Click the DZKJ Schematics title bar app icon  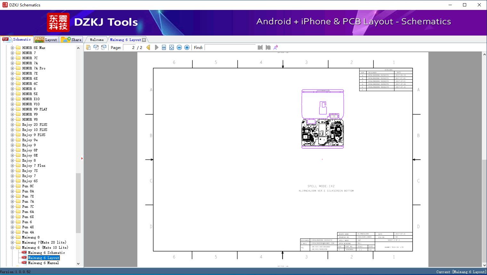(x=5, y=5)
